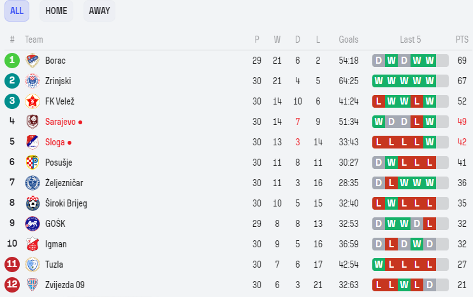Click the green rank 1 position badge
This screenshot has width=473, height=297.
[x=12, y=61]
